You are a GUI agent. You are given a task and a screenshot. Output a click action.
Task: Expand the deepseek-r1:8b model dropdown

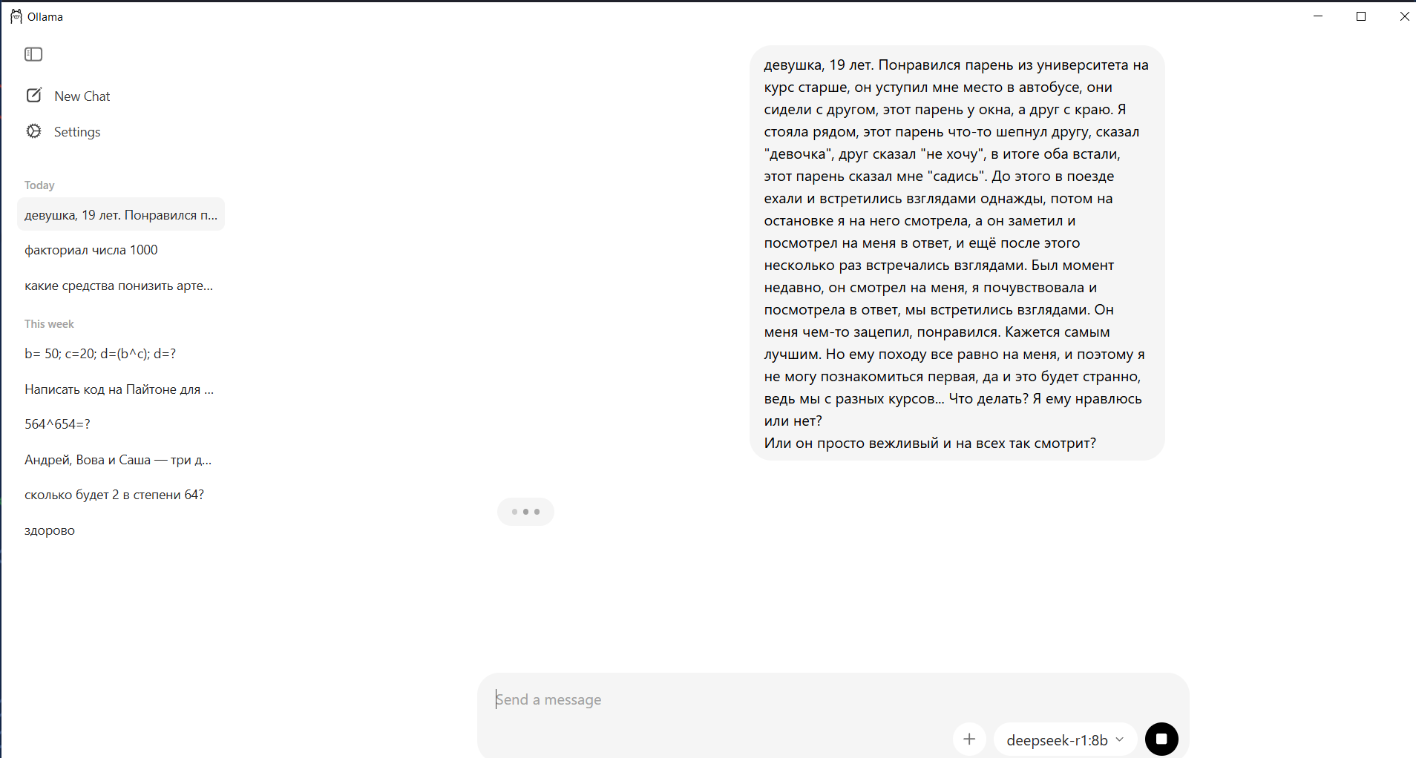1065,739
